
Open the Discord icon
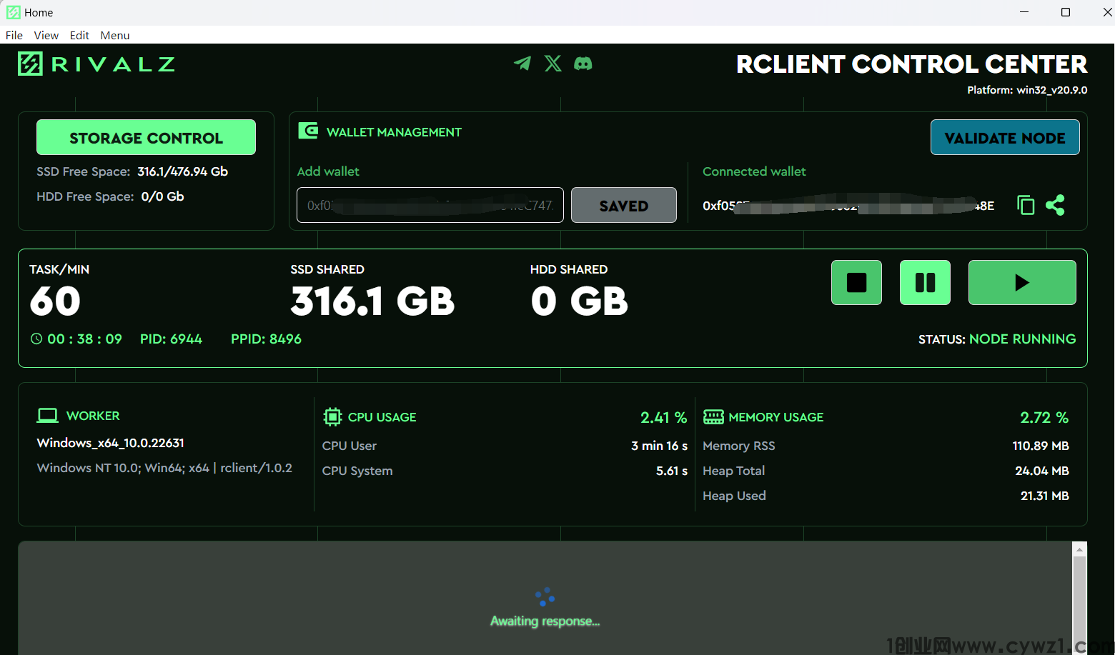[x=583, y=64]
